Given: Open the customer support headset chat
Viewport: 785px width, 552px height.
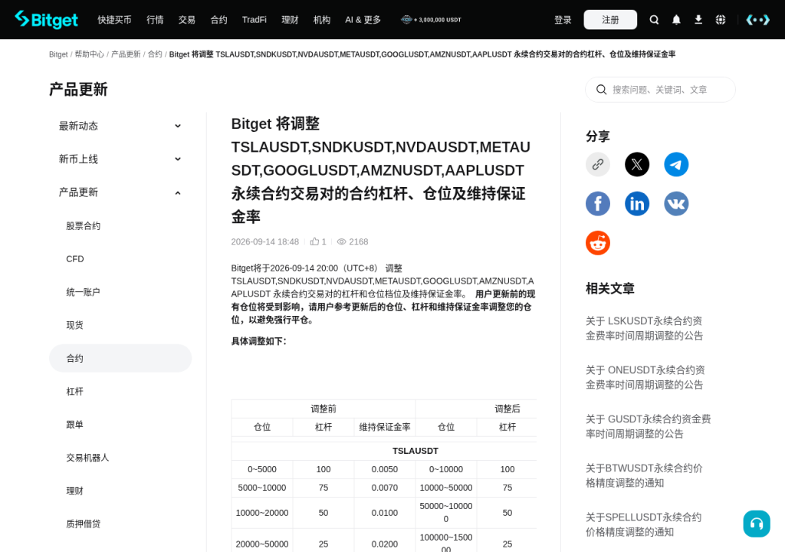Looking at the screenshot, I should (757, 524).
